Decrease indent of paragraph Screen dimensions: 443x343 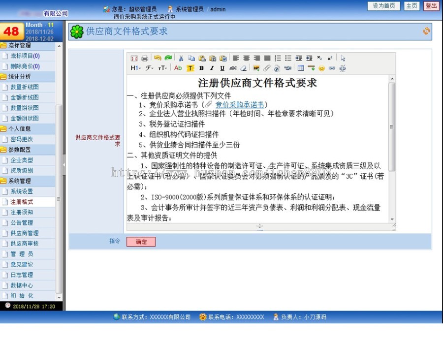point(309,58)
